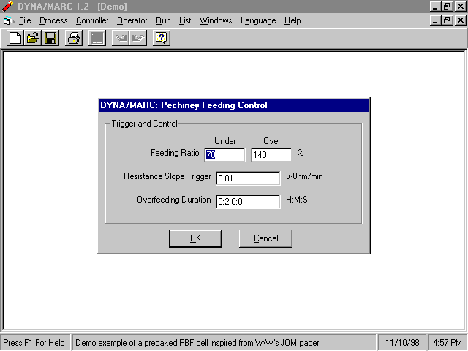This screenshot has height=351, width=468.
Task: Minimize the Demo child document window
Action: [435, 20]
